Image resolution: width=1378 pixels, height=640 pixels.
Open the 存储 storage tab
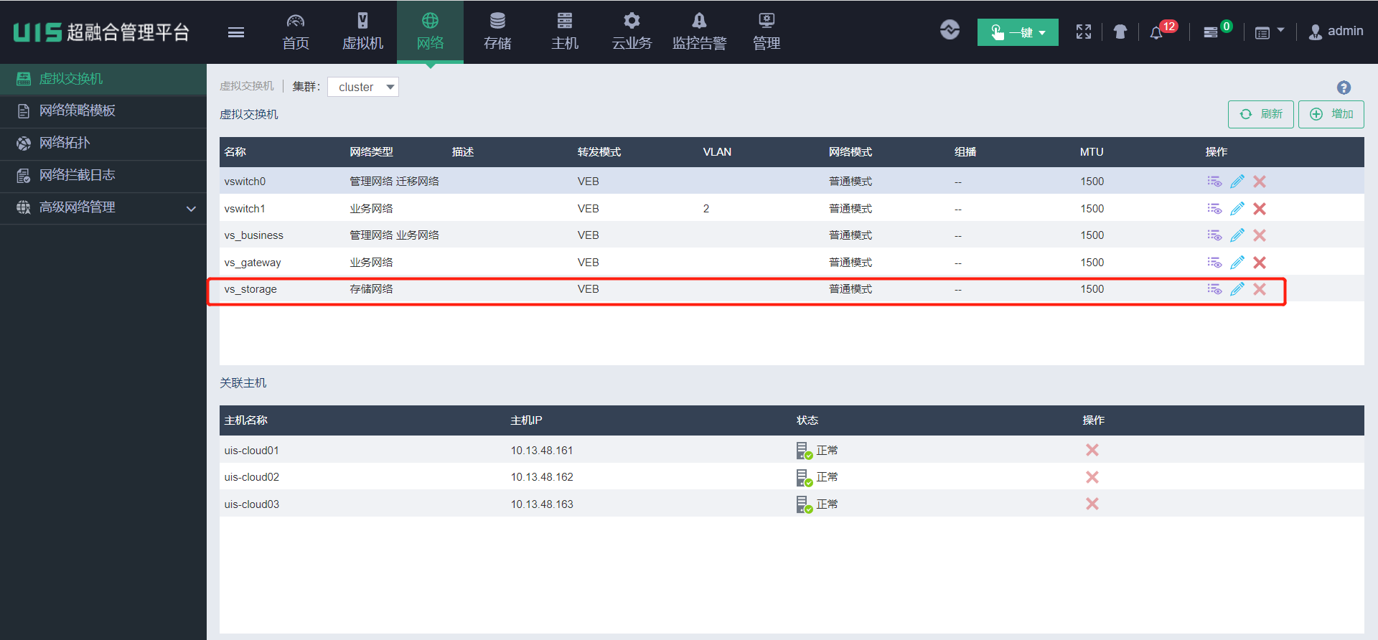[x=497, y=32]
